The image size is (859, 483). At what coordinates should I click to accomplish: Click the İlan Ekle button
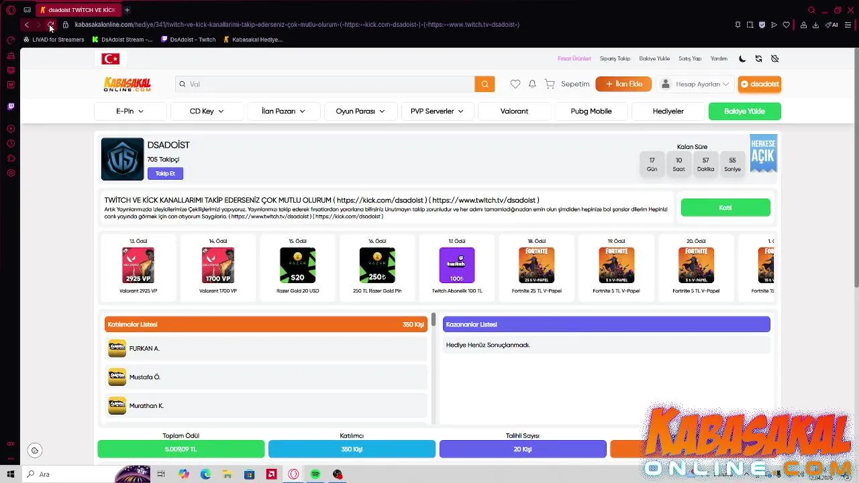pyautogui.click(x=623, y=84)
